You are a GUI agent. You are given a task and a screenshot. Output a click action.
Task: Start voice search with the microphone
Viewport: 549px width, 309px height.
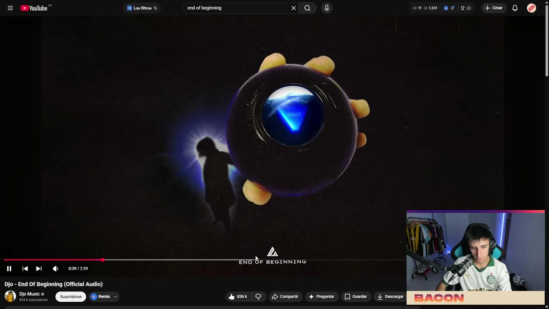pos(327,8)
